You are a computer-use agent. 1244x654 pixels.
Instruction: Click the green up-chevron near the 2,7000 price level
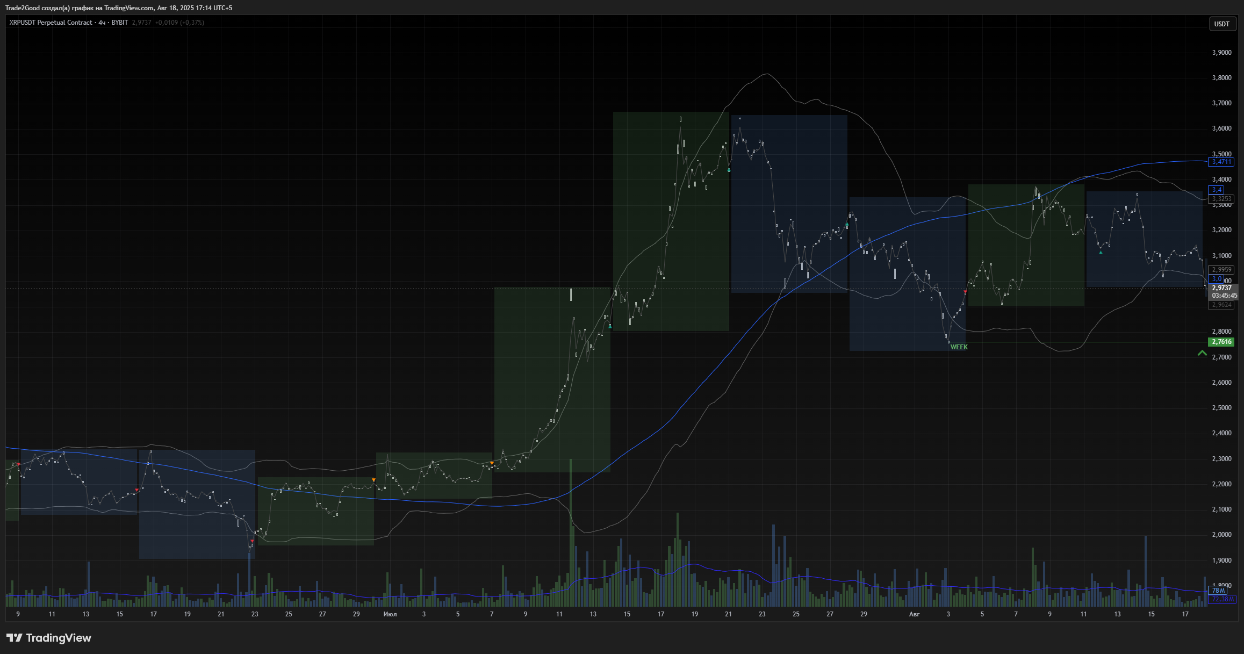1202,353
